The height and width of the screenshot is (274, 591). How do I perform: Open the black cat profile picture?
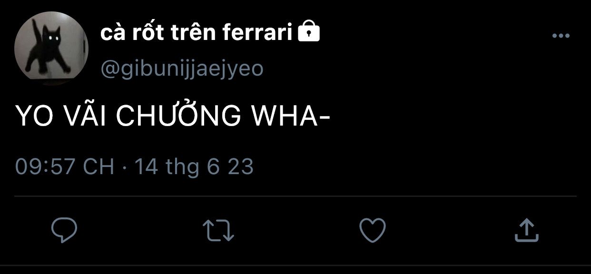click(51, 48)
